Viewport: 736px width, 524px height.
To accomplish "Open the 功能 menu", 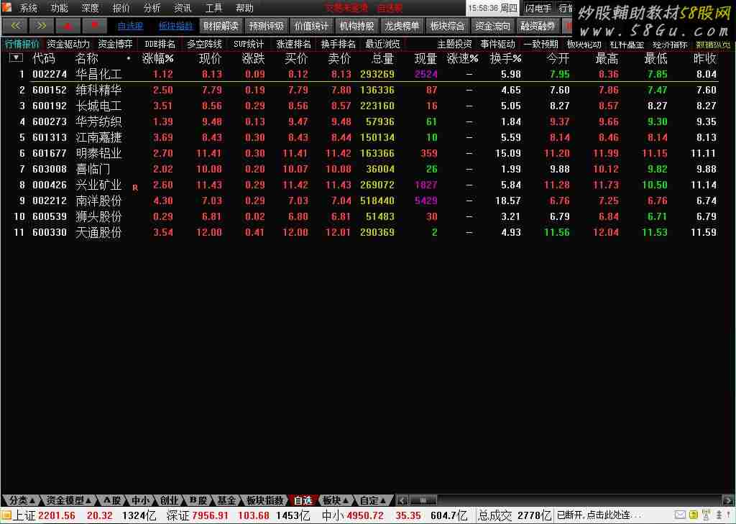I will click(59, 8).
